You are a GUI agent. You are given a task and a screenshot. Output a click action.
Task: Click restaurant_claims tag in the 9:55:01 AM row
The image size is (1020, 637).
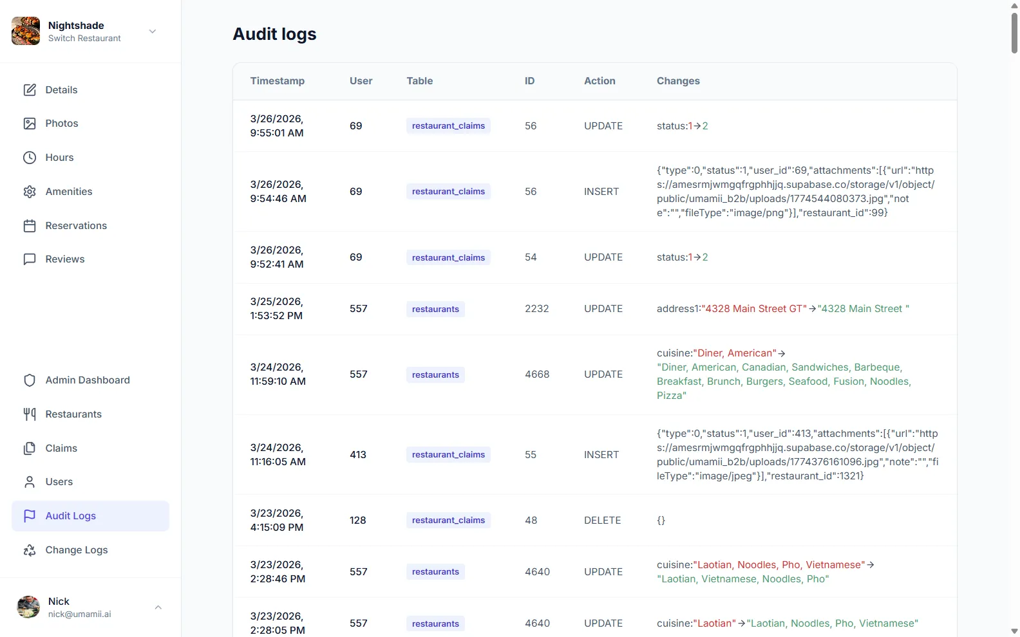coord(448,126)
